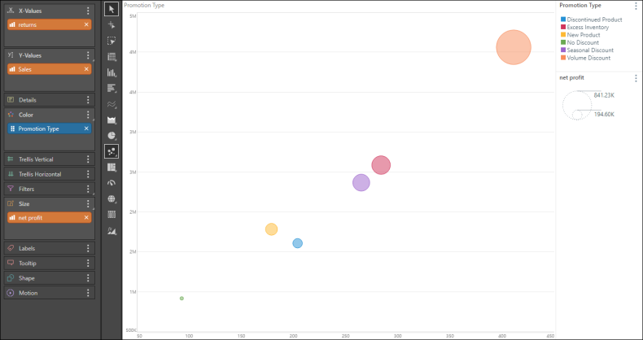Select the scatter bubble chart type
This screenshot has width=643, height=340.
(112, 151)
